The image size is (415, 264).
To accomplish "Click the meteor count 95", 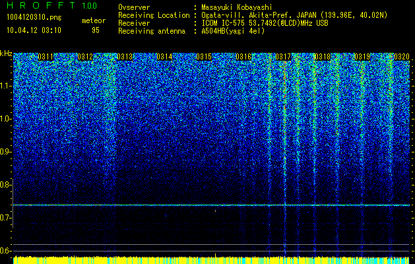I will [96, 30].
